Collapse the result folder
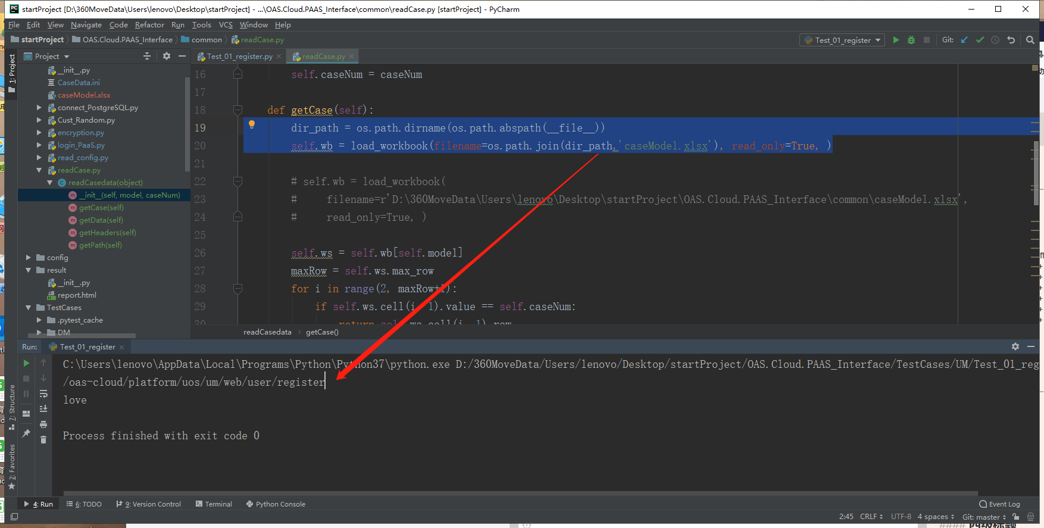 click(29, 270)
